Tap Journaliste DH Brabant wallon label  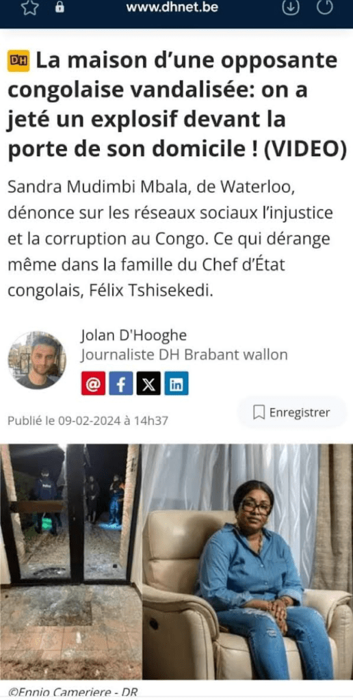coord(184,355)
